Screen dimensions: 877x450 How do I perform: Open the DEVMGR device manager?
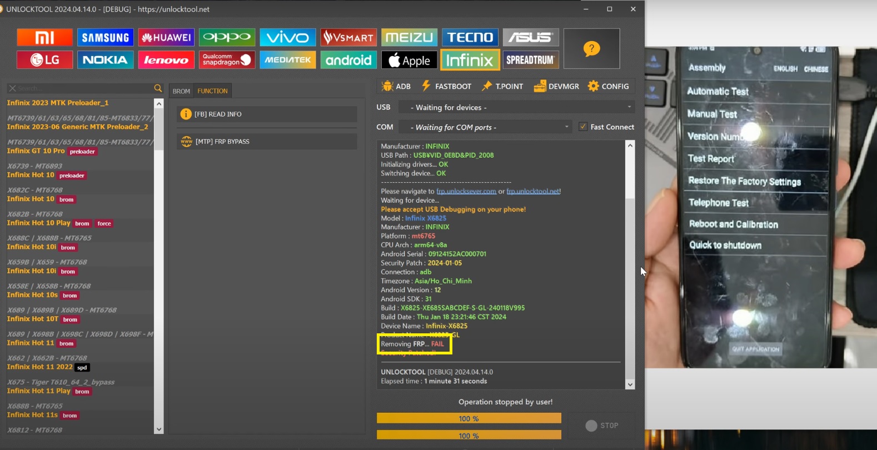[x=556, y=86]
